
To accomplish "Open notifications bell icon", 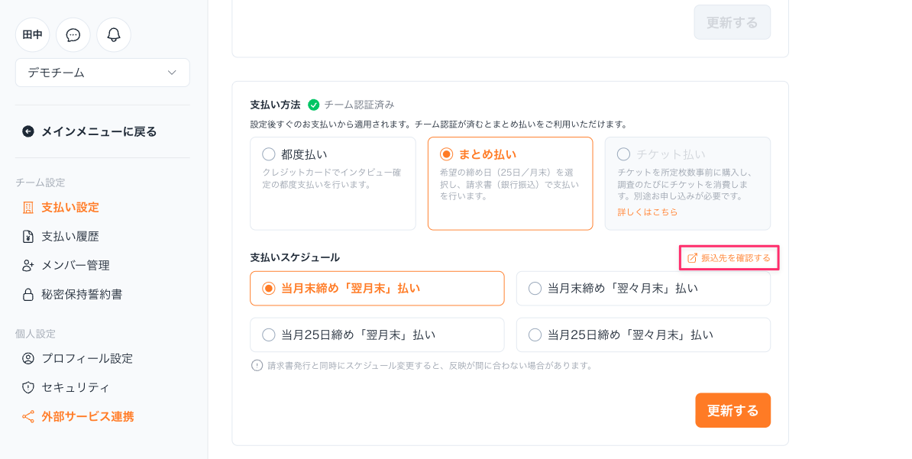I will [114, 35].
